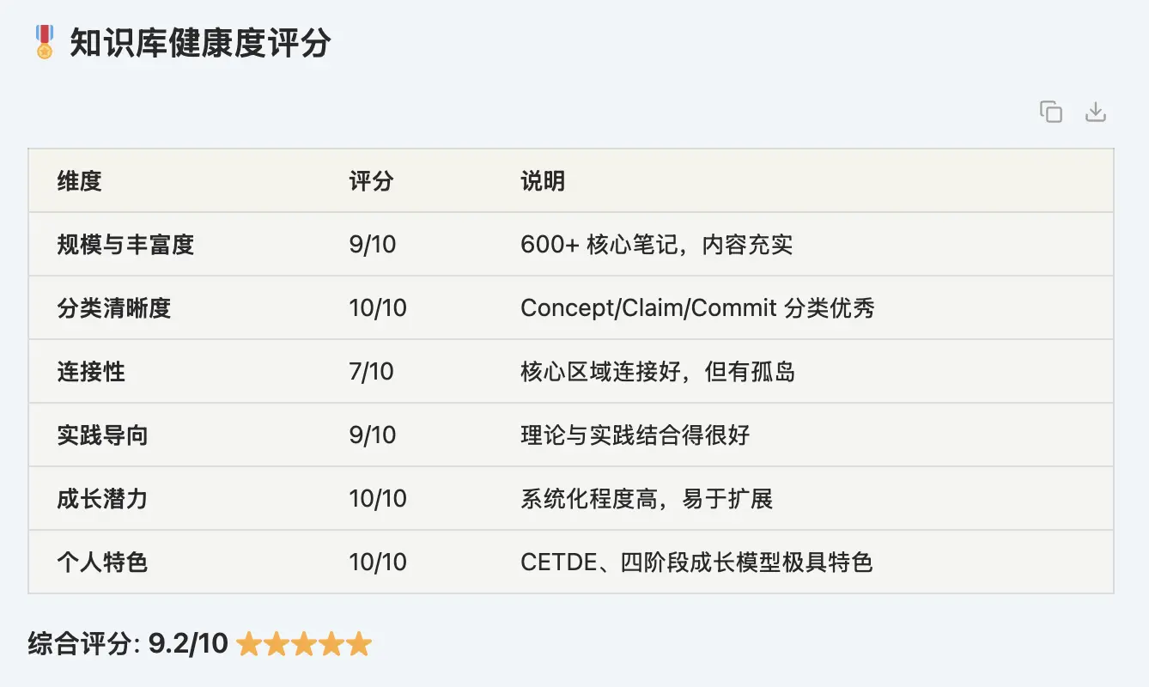Select the 维度 column header
Viewport: 1149px width, 687px height.
pos(79,181)
